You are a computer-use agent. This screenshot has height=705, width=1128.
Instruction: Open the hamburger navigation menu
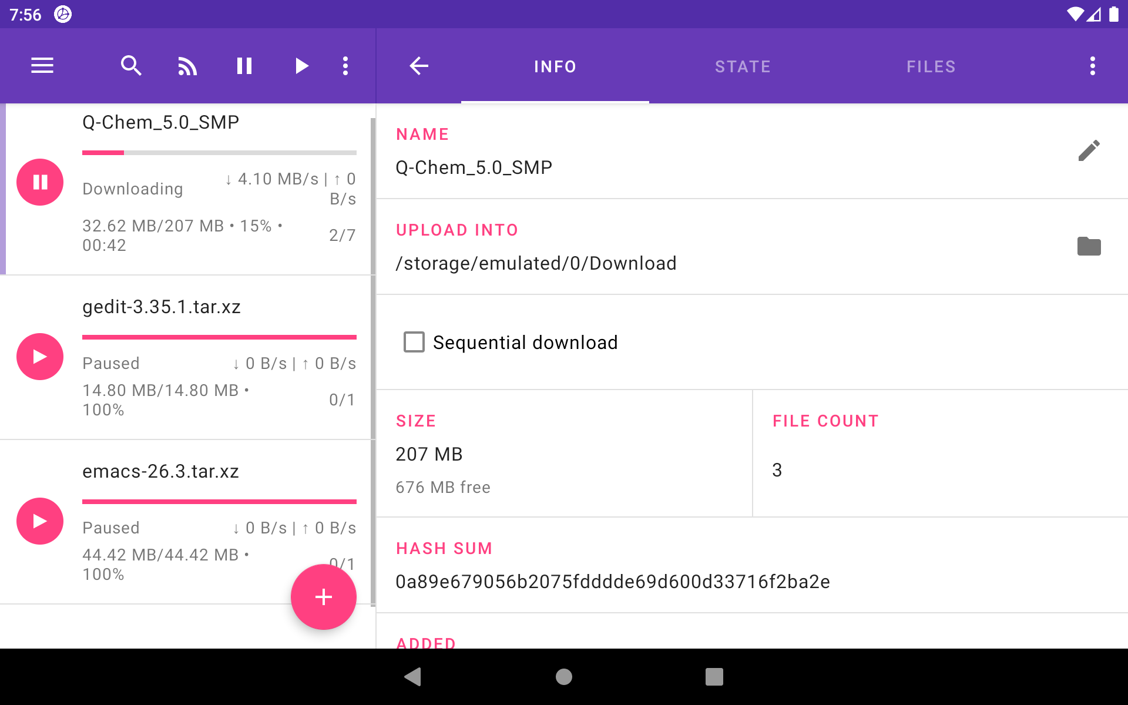pos(42,66)
